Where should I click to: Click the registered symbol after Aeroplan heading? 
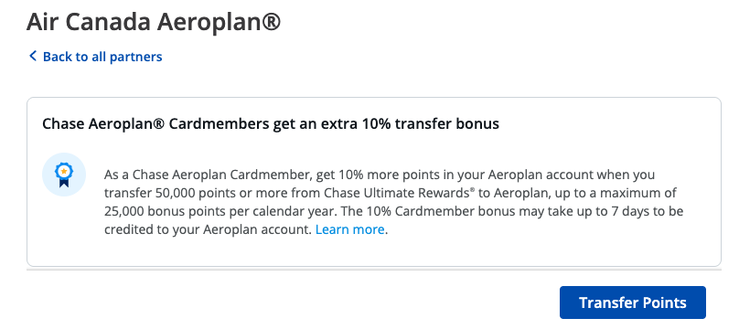pyautogui.click(x=270, y=21)
